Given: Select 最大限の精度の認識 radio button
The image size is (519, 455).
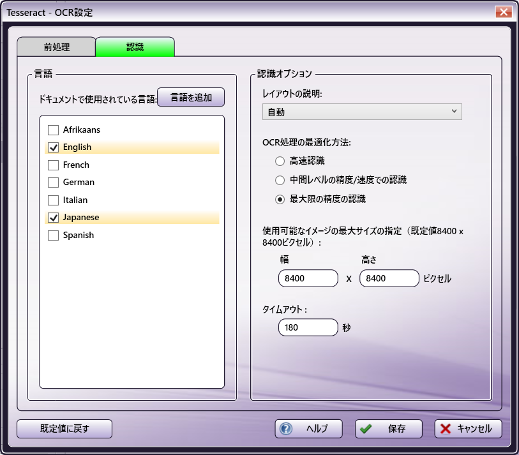Looking at the screenshot, I should (x=280, y=199).
